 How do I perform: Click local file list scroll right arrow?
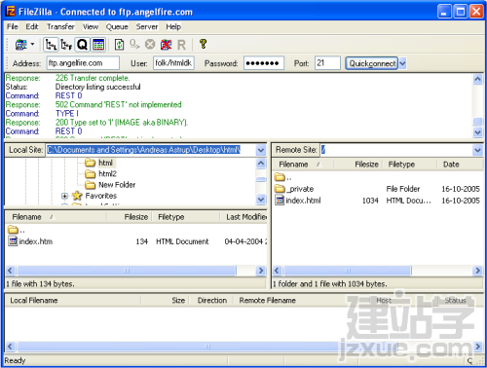click(261, 271)
